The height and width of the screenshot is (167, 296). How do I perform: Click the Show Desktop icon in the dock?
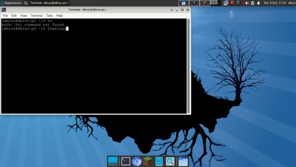[x=113, y=161]
